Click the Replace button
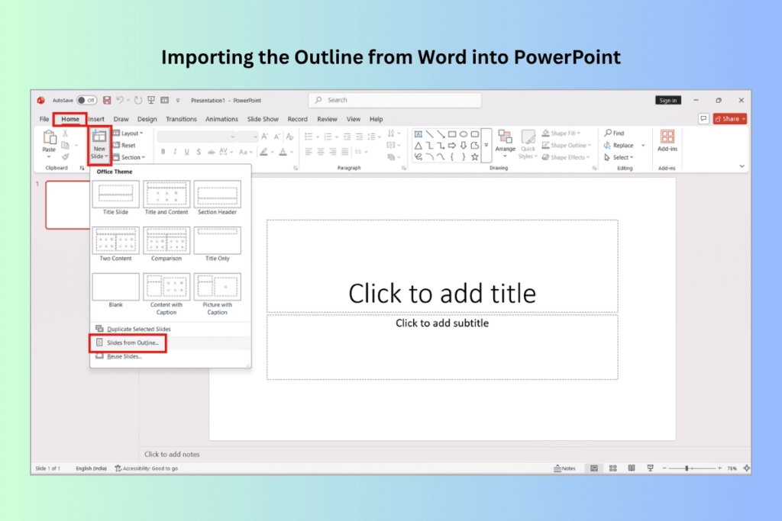Viewport: 782px width, 521px height. click(619, 145)
